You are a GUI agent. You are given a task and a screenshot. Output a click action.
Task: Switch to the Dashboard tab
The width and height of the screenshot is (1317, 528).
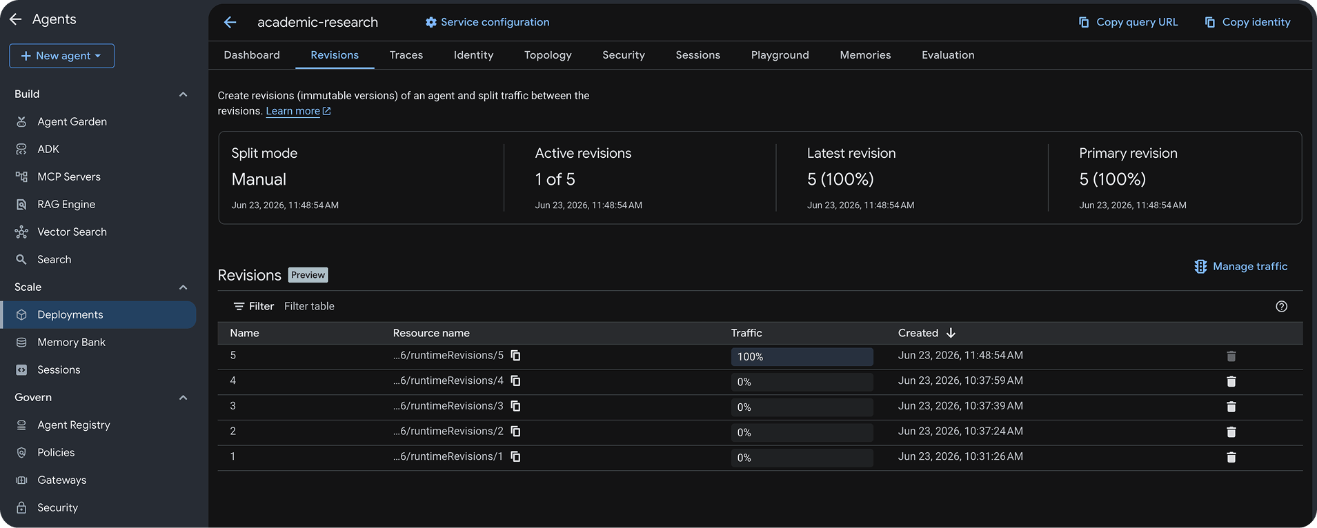coord(252,55)
